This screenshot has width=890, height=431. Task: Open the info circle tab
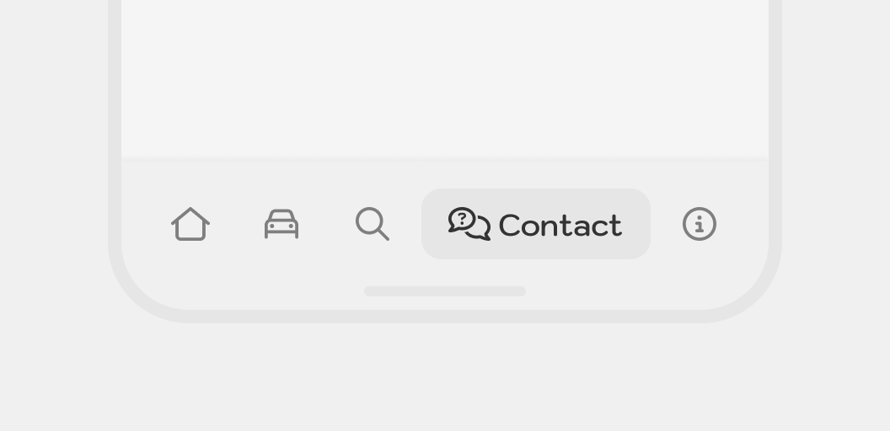coord(700,224)
